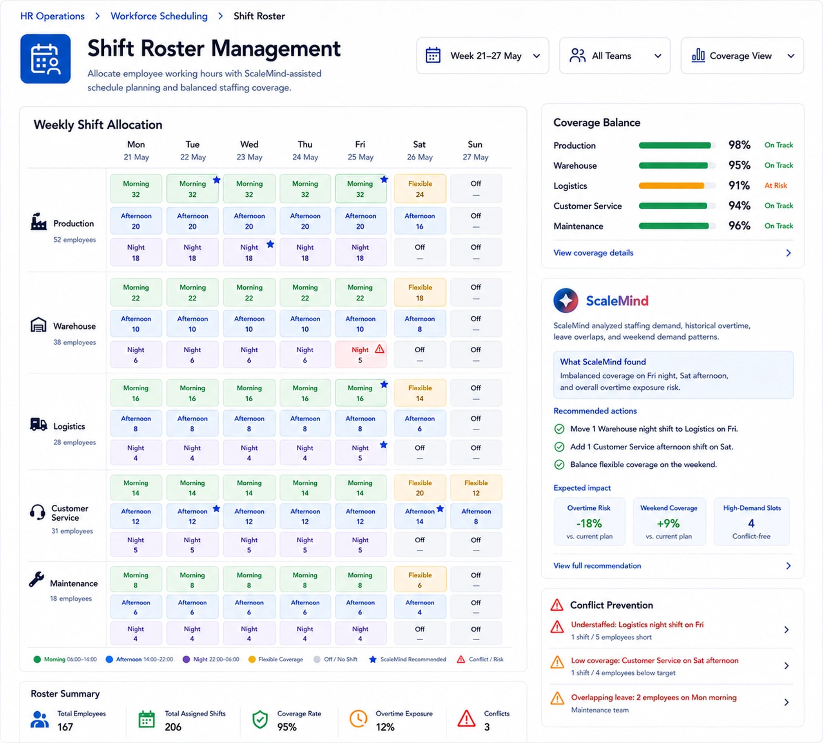The height and width of the screenshot is (743, 823).
Task: Click the star on Logistics Fri Night
Action: [x=383, y=444]
